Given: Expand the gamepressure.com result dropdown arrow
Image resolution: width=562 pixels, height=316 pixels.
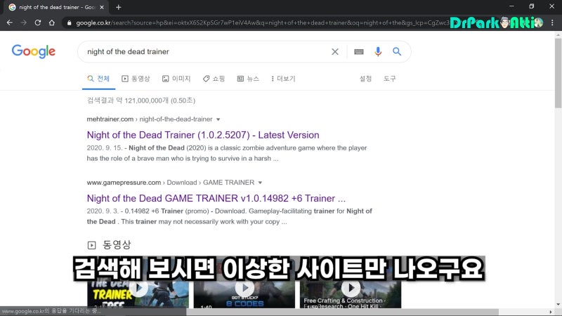Looking at the screenshot, I should point(260,183).
